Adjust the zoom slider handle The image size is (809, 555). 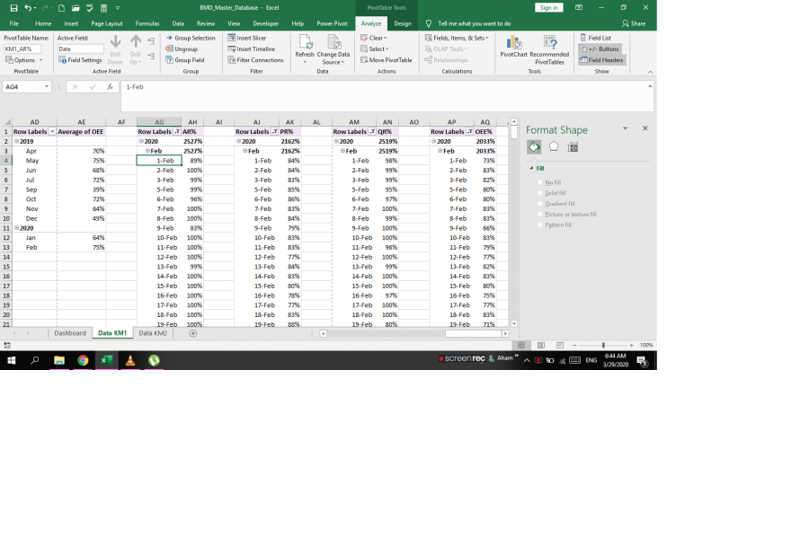pos(603,345)
